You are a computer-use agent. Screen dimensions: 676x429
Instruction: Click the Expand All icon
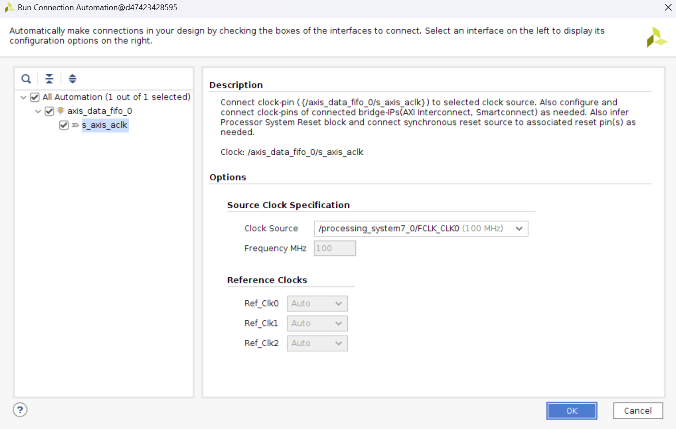coord(73,79)
